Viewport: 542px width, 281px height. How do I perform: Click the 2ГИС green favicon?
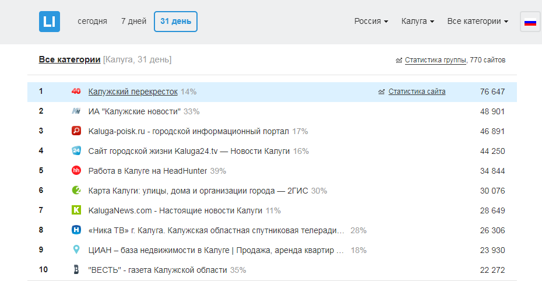[x=76, y=191]
